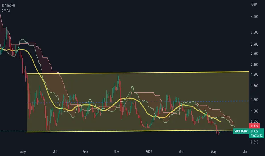Viewport: 265px width, 156px height.
Task: Click the SMAs indicator label
Action: 6,10
